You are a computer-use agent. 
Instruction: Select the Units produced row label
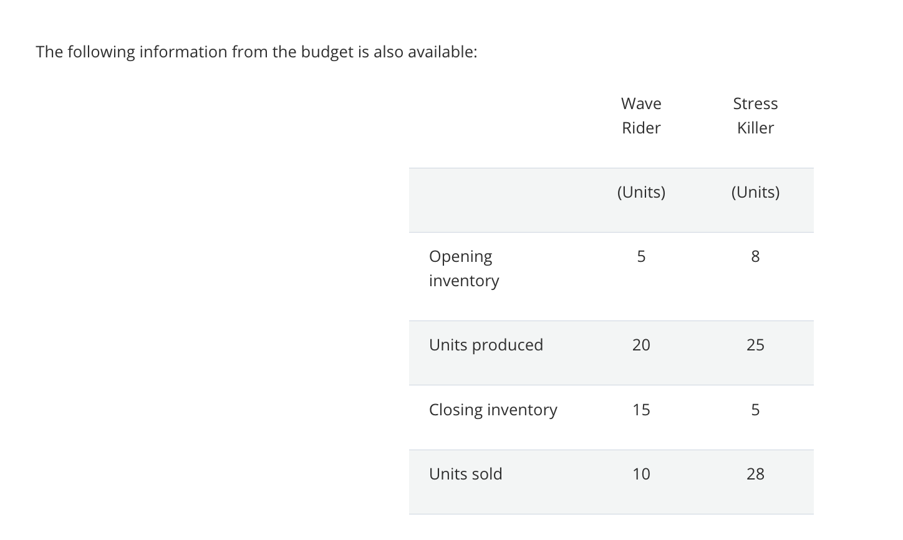coord(486,345)
